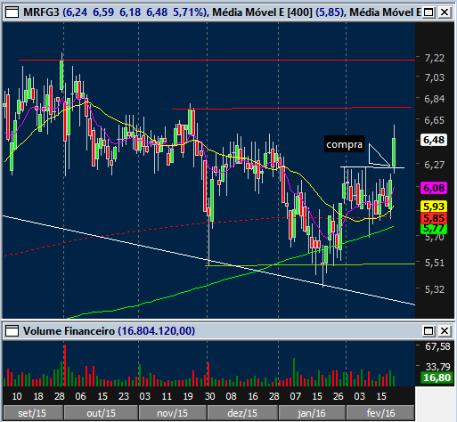457x422 pixels.
Task: Select the dez/15 month segment
Action: coord(242,413)
